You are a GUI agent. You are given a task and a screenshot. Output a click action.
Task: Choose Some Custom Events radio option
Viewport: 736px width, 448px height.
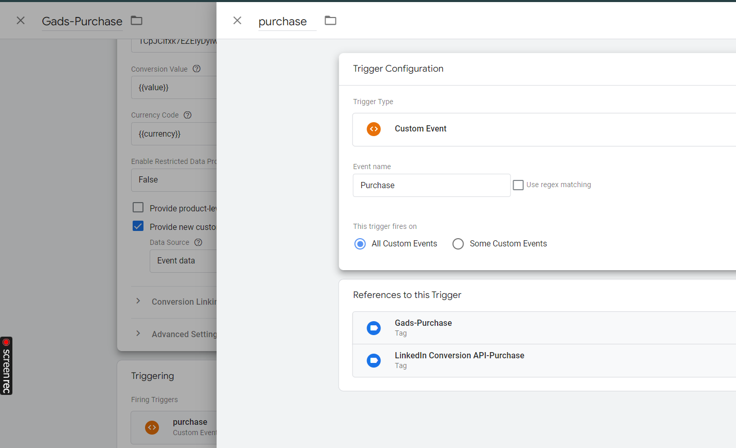tap(458, 244)
